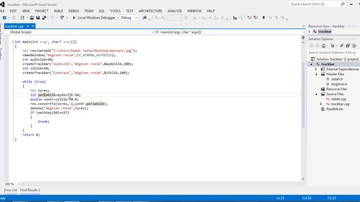Click the Pending Changes Filter clock icon
The width and height of the screenshot is (360, 202).
pos(332,46)
